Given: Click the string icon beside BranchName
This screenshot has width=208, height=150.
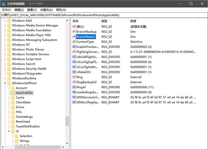Looking at the screenshot, I should [74, 37].
